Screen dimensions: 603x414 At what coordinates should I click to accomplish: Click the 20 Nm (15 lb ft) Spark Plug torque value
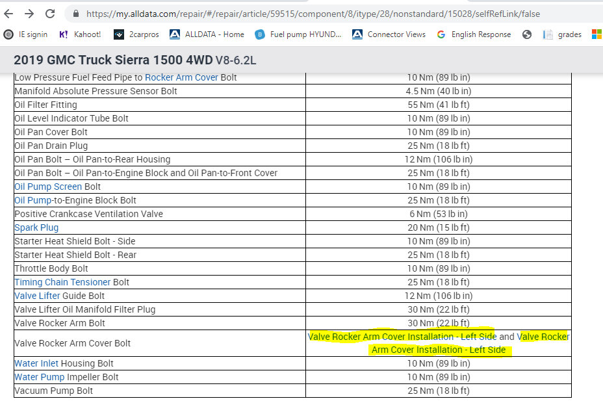pos(439,227)
